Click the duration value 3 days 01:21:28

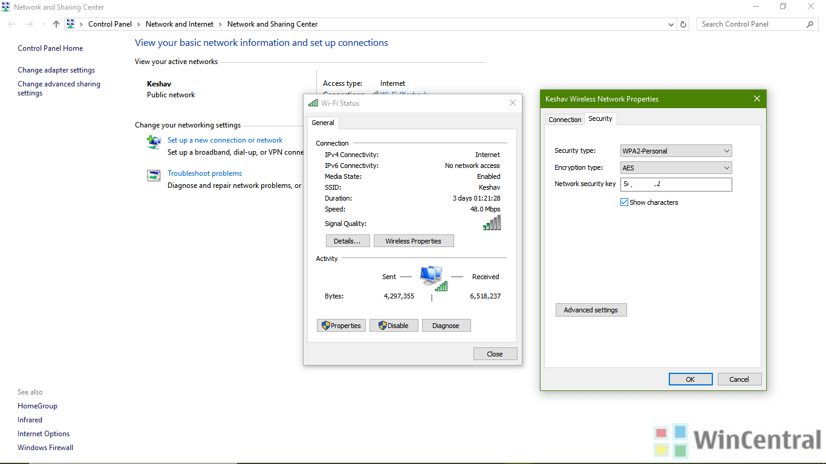tap(476, 198)
